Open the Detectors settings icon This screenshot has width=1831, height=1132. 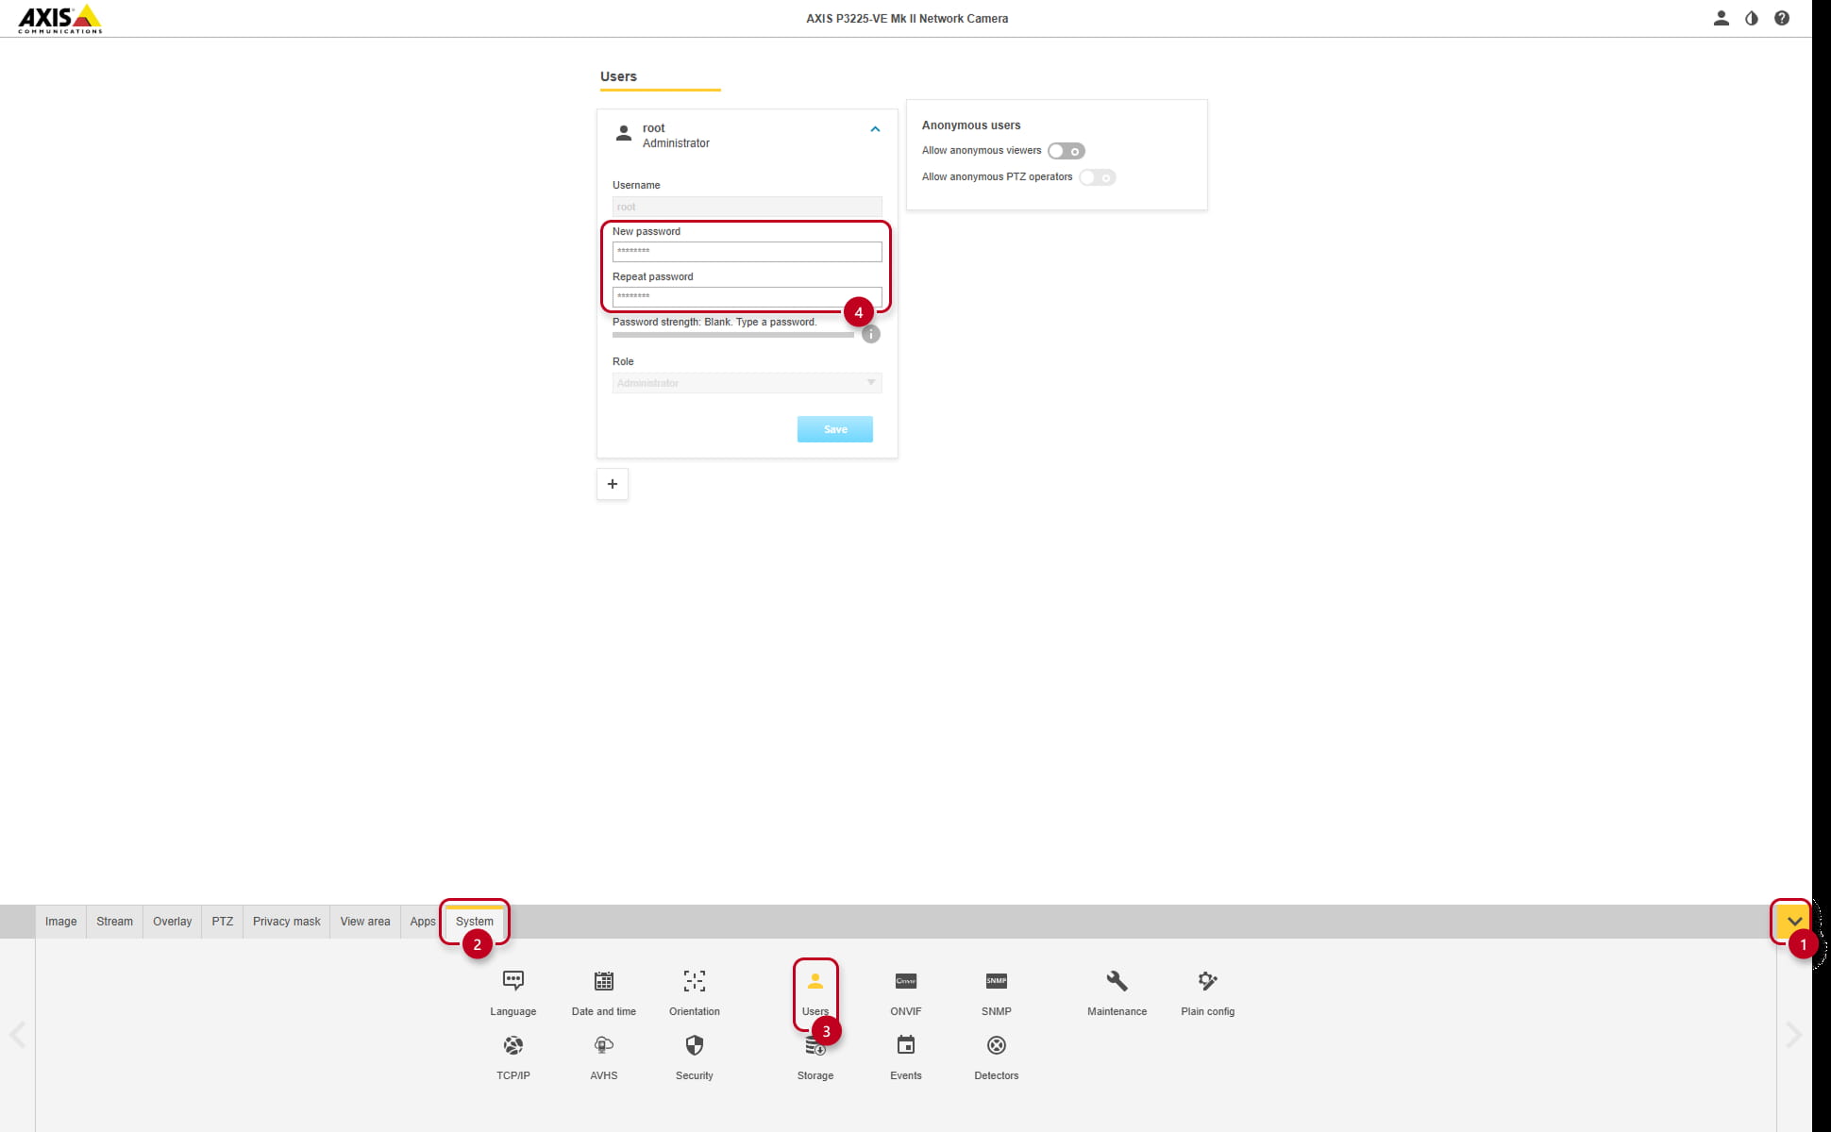point(997,1045)
